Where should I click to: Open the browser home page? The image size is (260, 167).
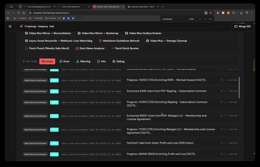pyautogui.click(x=24, y=13)
